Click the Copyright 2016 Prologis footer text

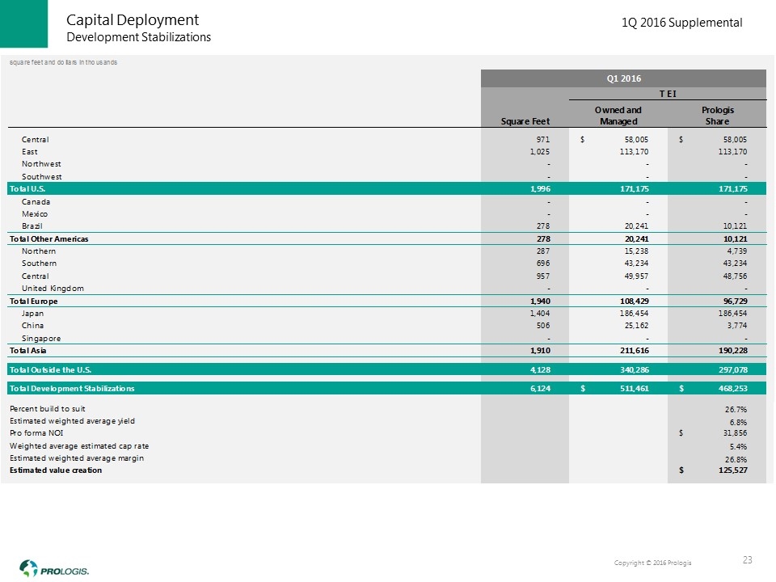652,562
